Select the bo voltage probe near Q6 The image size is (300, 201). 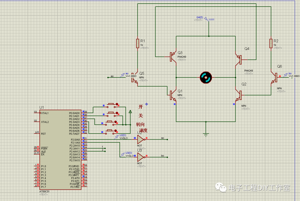(x=286, y=75)
